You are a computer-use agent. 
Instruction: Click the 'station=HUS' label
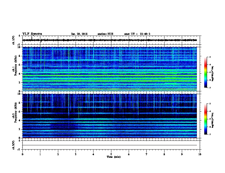[x=105, y=34]
